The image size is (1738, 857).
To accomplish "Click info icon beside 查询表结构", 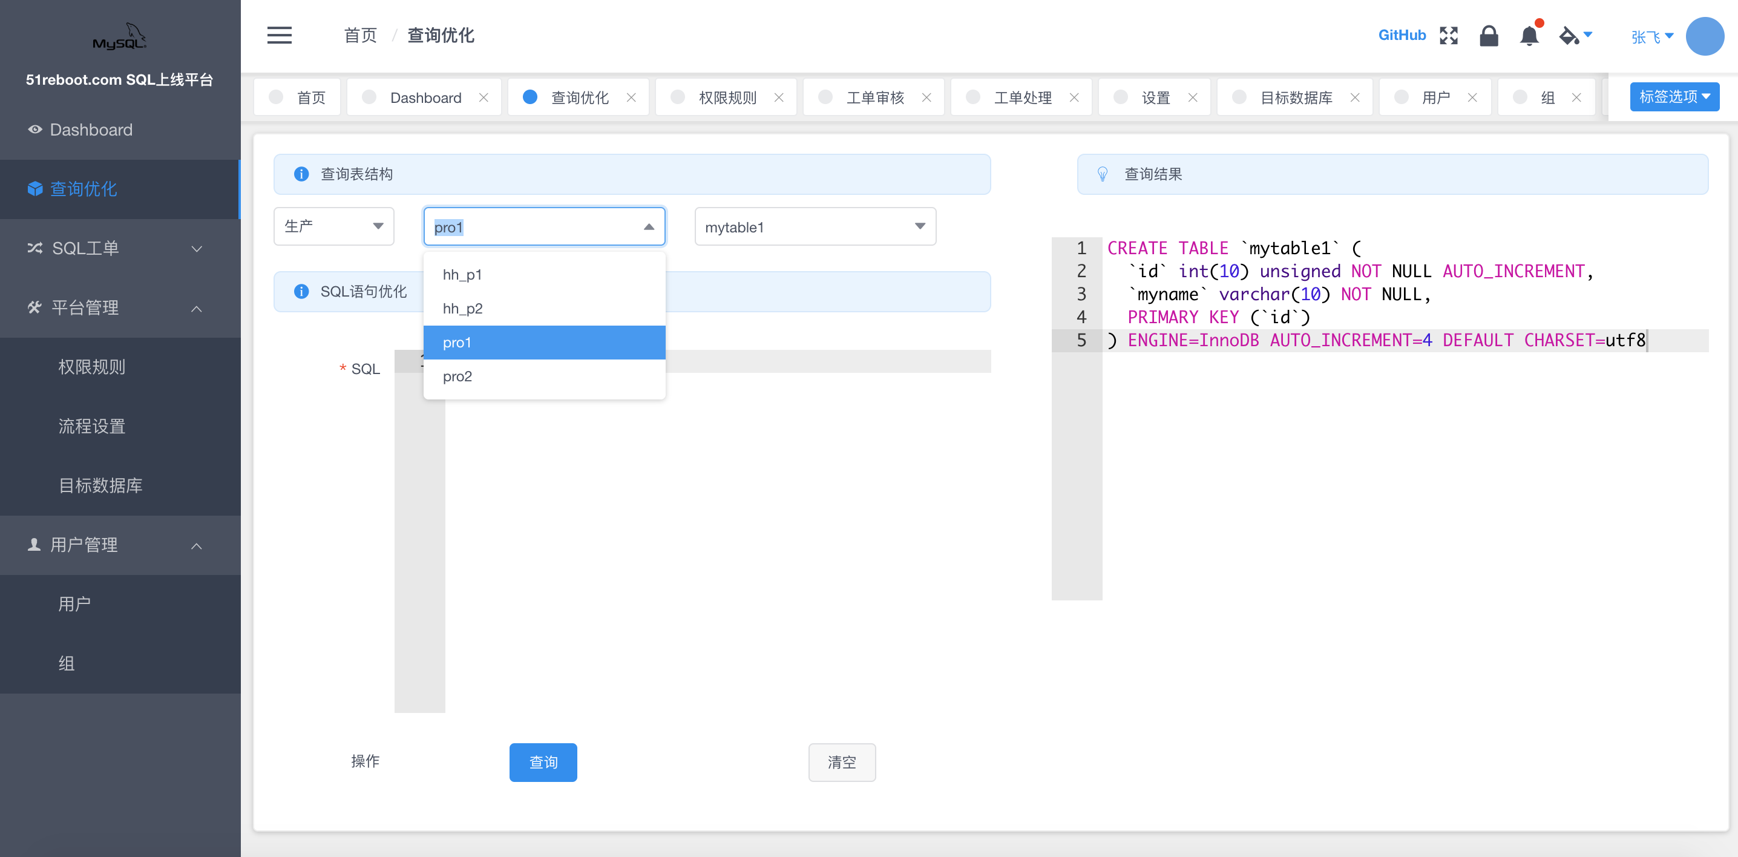I will point(301,174).
